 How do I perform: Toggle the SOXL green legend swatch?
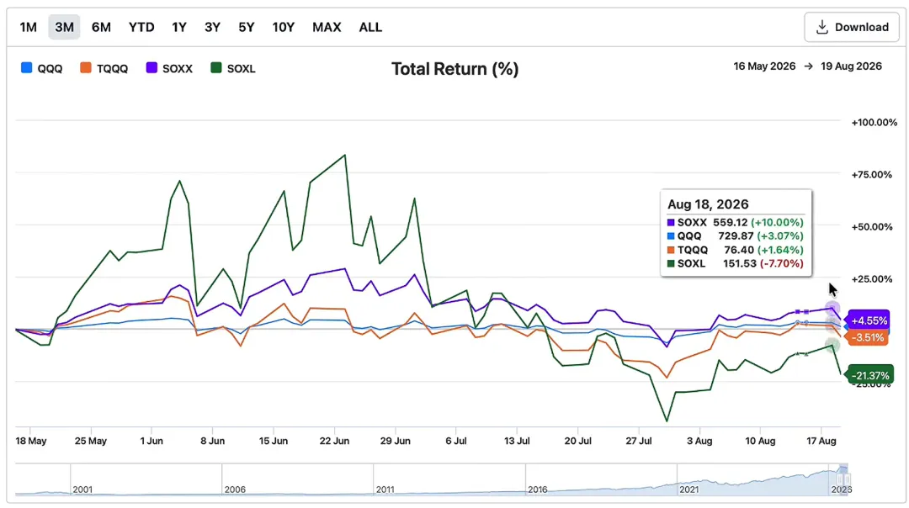pos(216,68)
